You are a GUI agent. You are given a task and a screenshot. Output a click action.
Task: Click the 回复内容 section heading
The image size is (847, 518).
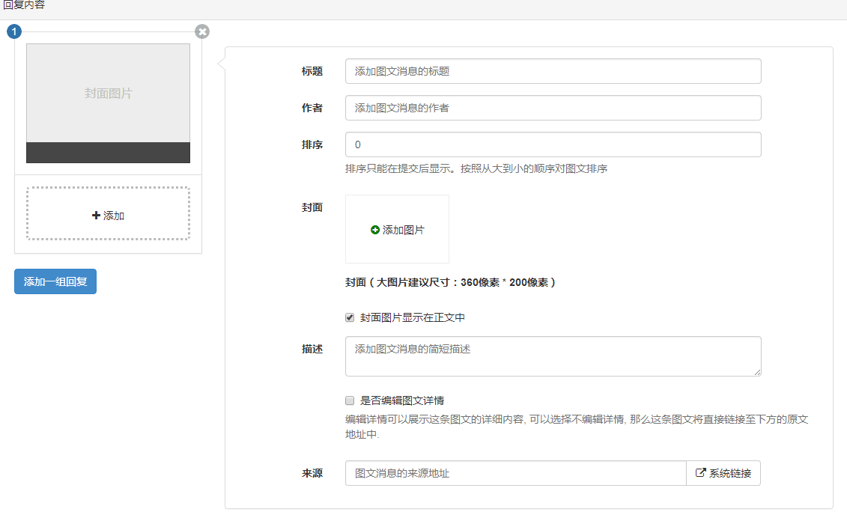[x=24, y=4]
